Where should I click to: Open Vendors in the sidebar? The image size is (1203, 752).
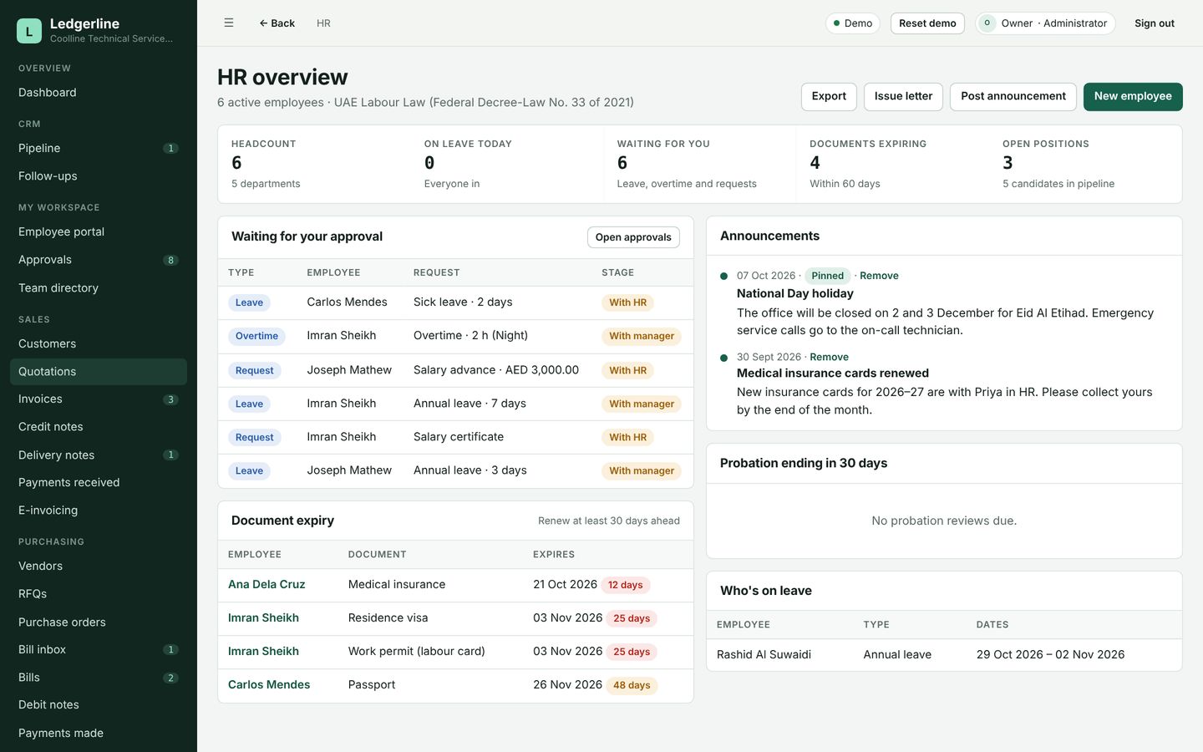(99, 567)
